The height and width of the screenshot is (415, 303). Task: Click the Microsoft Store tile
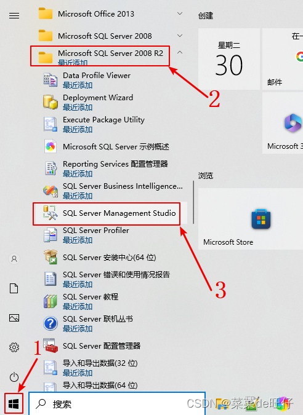(x=251, y=219)
